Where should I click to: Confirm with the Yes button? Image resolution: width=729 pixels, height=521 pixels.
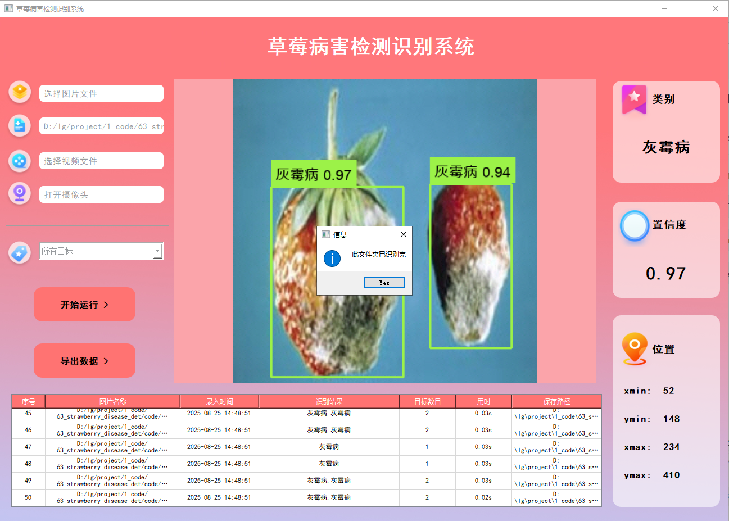point(384,282)
